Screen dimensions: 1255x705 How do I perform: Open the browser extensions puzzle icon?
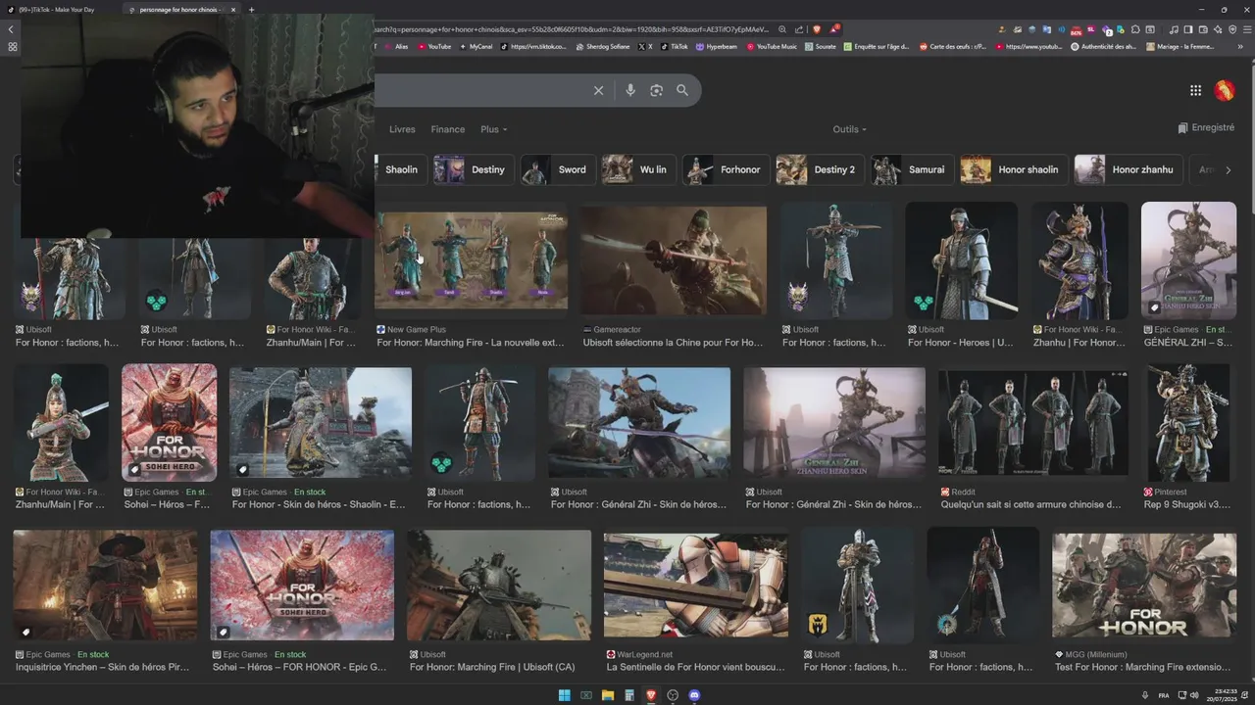pyautogui.click(x=1135, y=29)
